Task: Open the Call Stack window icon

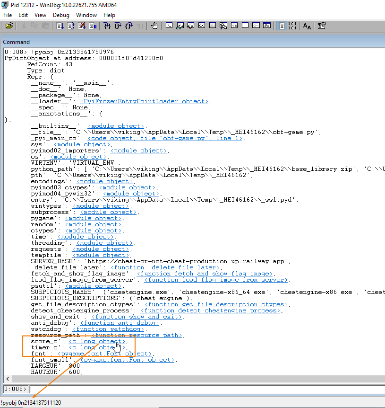Action: click(x=223, y=26)
